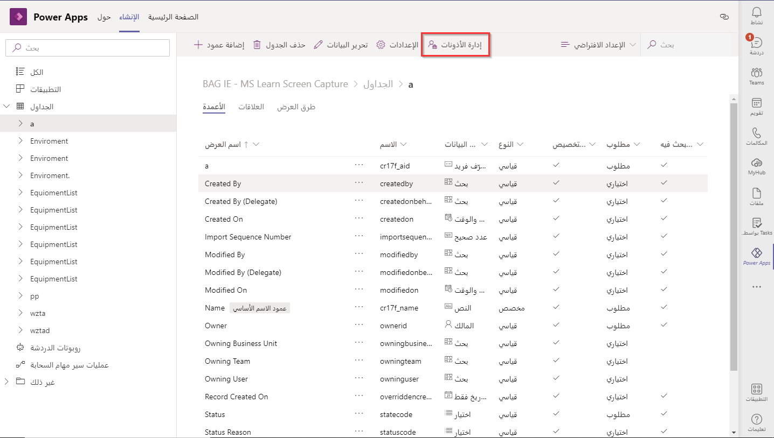Open Settings (الإعدادات) in the toolbar
Viewport: 774px width, 438px height.
click(397, 45)
